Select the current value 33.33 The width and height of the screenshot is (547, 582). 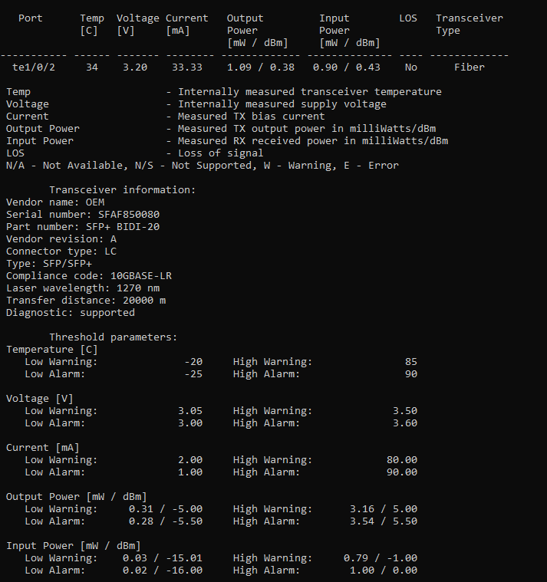tap(186, 67)
